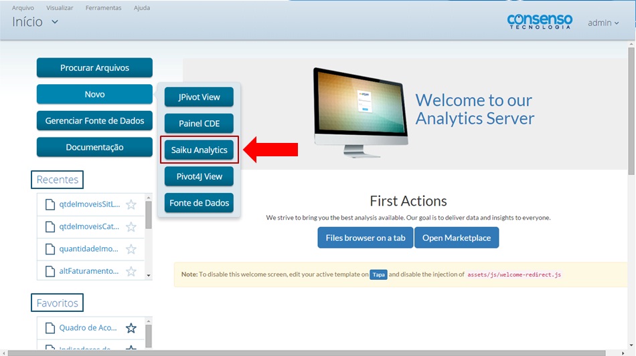Click page scrollbar down arrow
The width and height of the screenshot is (636, 356).
tap(631, 345)
